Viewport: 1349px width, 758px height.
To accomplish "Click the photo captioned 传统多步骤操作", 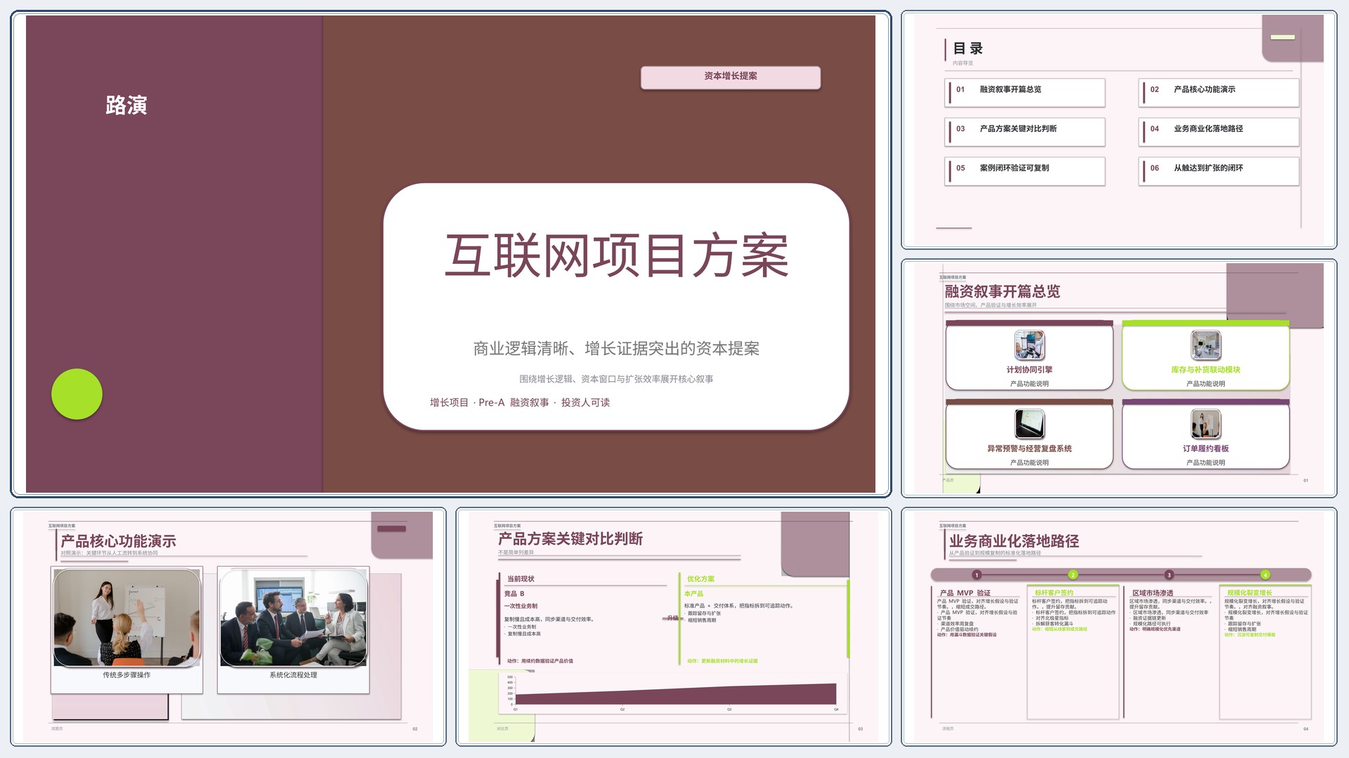I will [x=127, y=618].
